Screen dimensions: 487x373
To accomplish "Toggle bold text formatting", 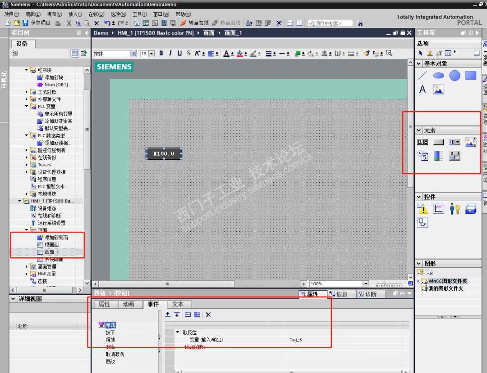I will pyautogui.click(x=161, y=53).
